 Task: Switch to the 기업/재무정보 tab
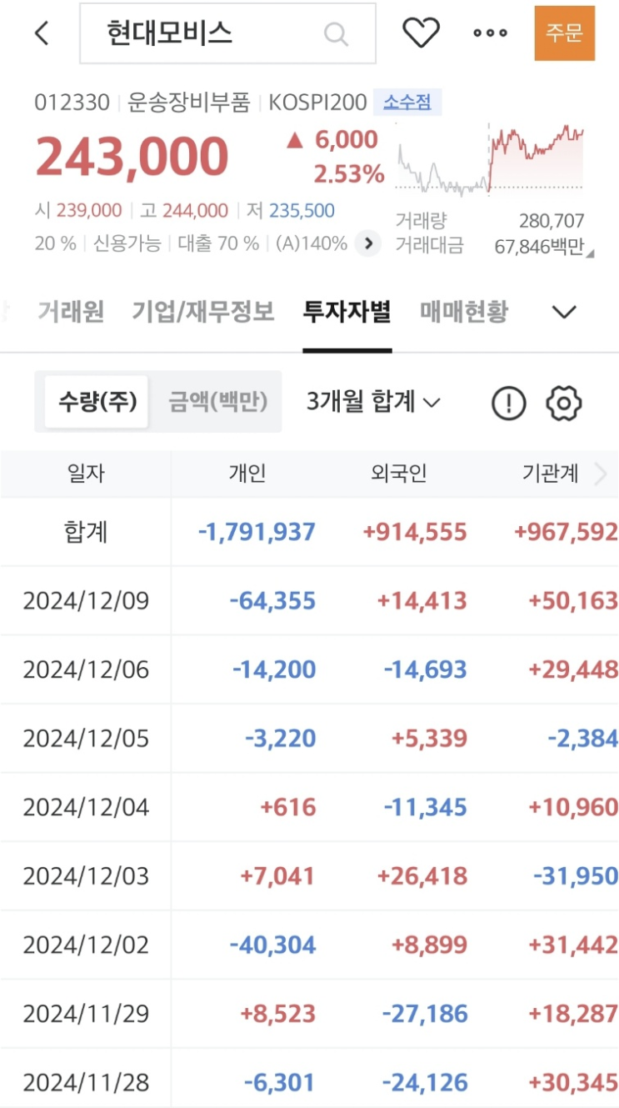point(203,313)
